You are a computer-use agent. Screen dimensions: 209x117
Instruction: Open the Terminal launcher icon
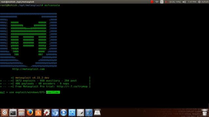[13, 113]
